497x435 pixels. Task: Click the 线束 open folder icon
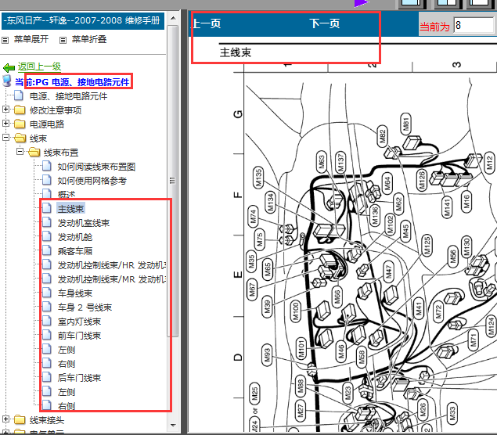20,138
